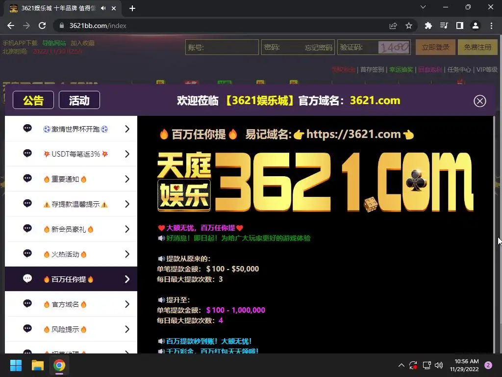Viewport: 502px width, 377px height.
Task: Mute tab via speaker icon on tab
Action: [103, 8]
